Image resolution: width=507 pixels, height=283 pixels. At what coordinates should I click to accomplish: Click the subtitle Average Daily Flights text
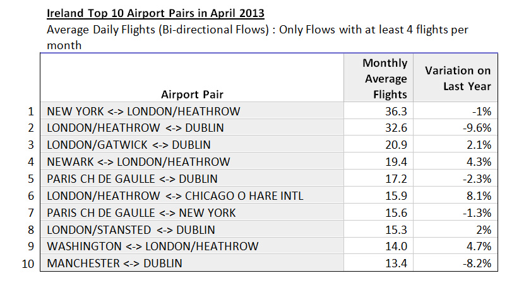(x=258, y=37)
